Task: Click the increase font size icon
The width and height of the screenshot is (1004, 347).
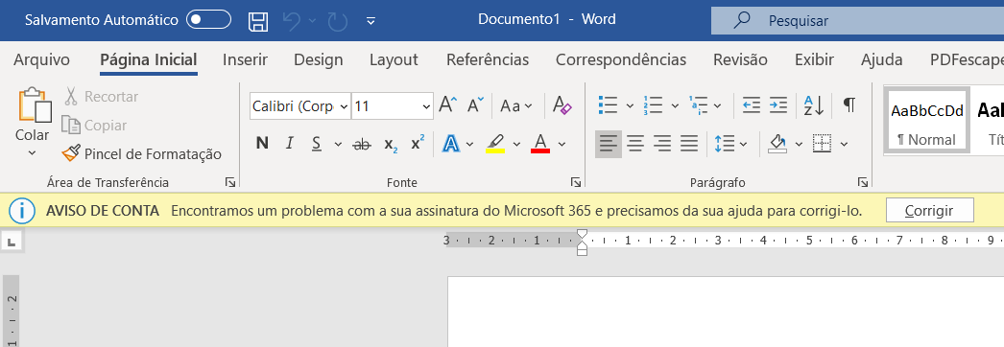Action: tap(448, 104)
